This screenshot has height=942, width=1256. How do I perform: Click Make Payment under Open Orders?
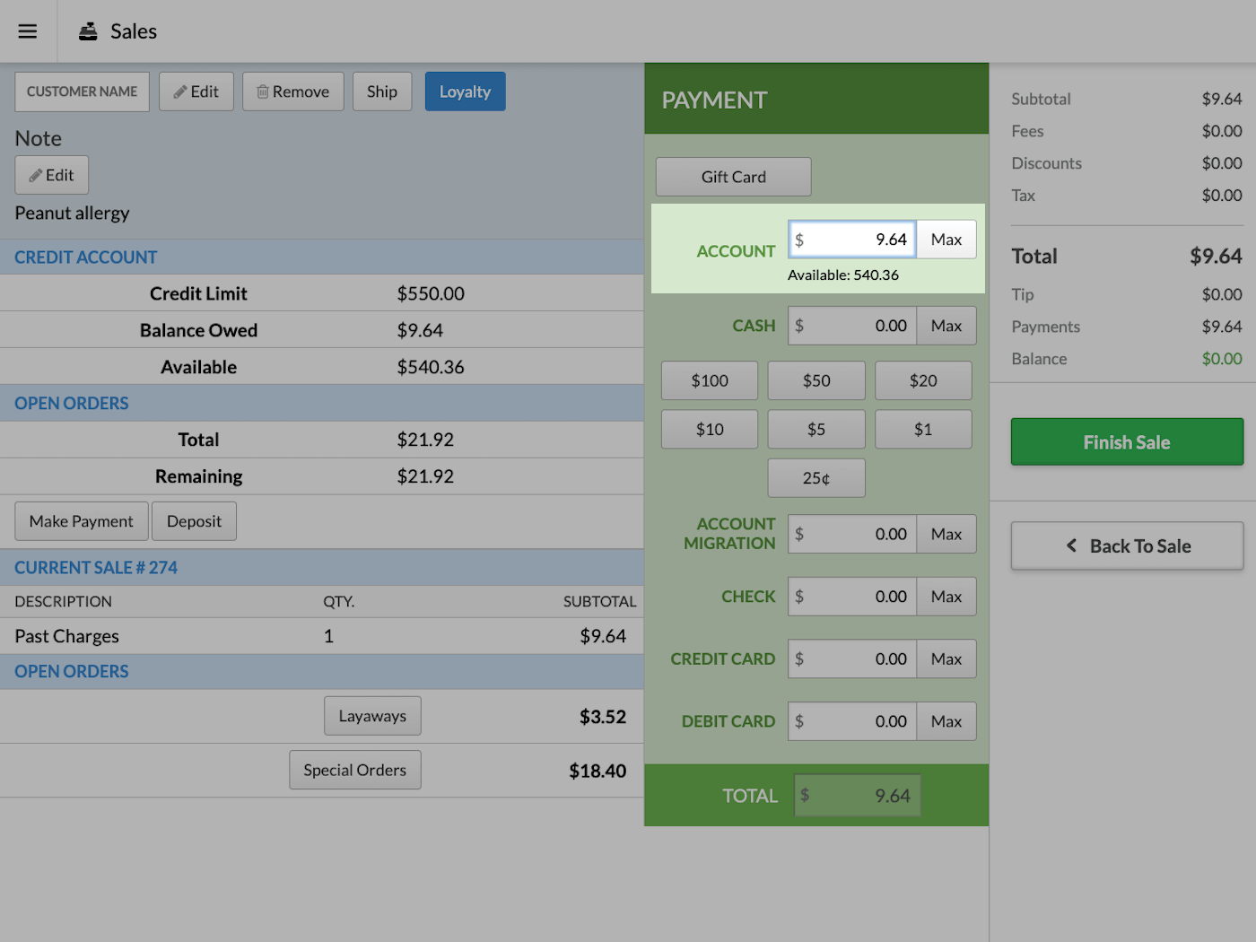click(81, 520)
